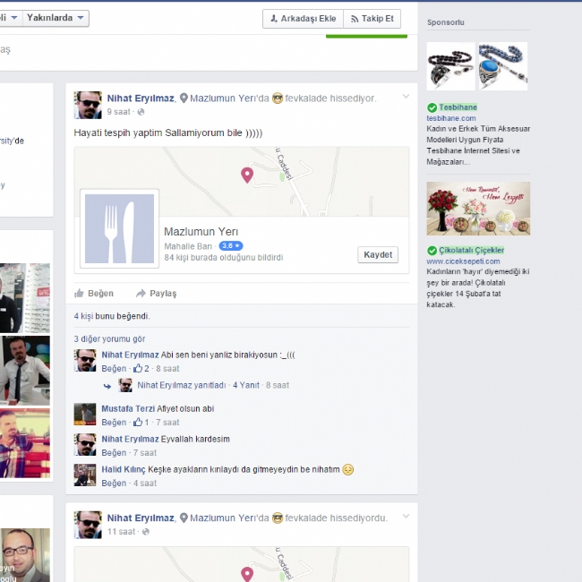Like the 'Eyvallah kardesim' comment
This screenshot has width=582, height=582.
[114, 453]
